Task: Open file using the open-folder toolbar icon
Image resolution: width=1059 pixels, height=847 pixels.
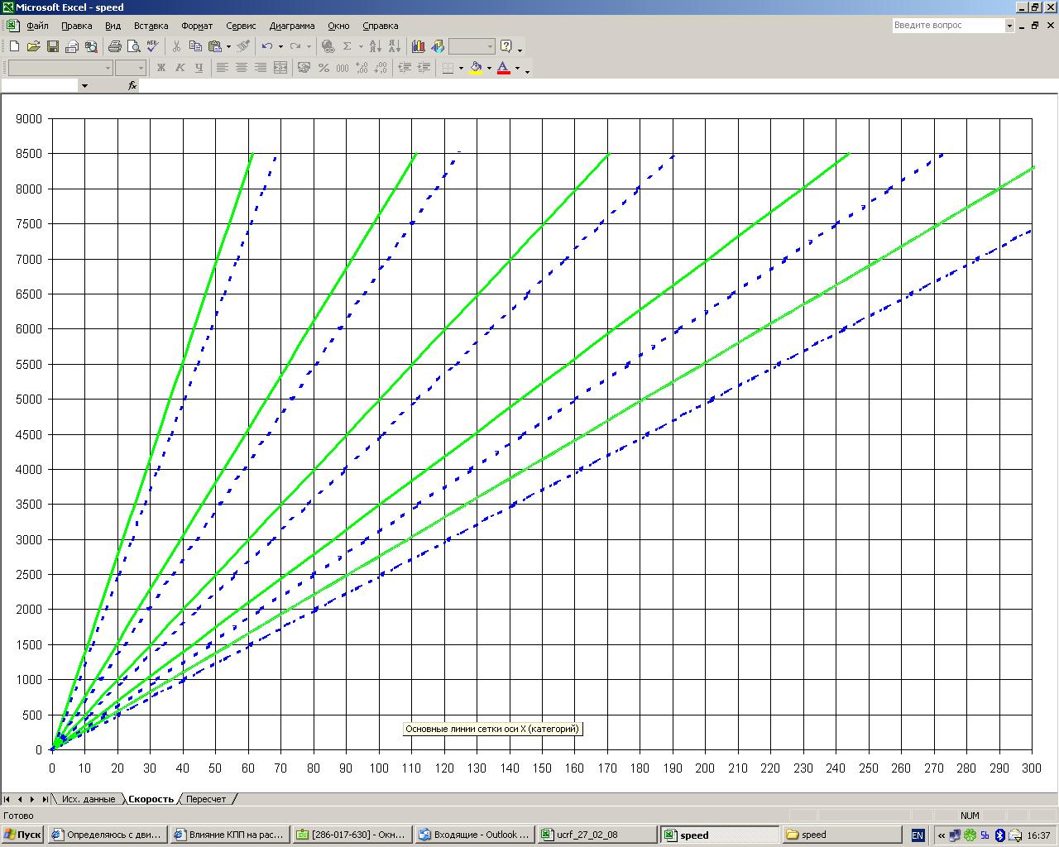Action: pyautogui.click(x=33, y=46)
